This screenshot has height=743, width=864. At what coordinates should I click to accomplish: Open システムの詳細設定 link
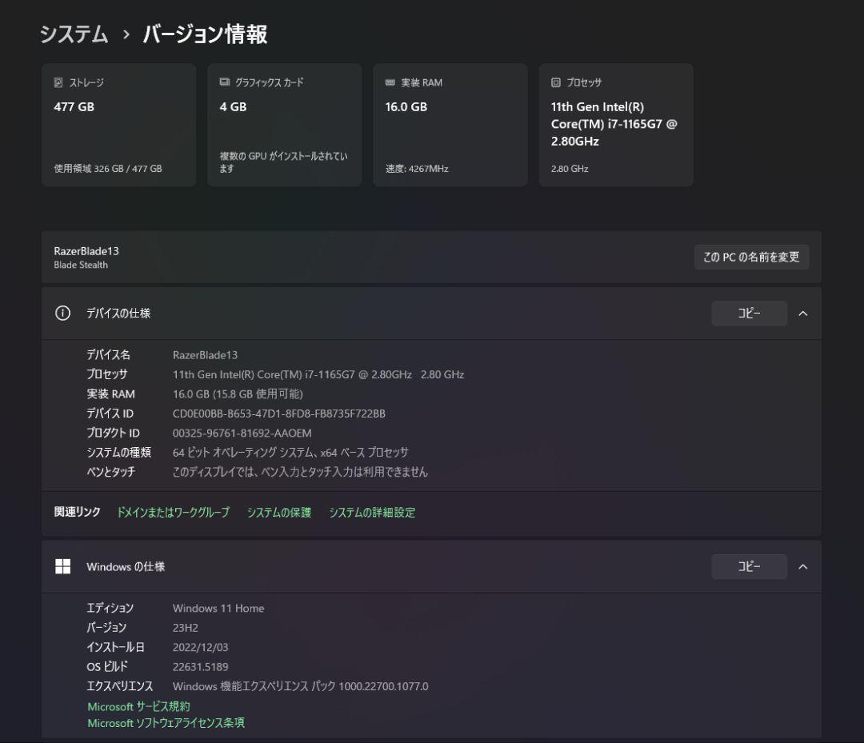[x=372, y=512]
